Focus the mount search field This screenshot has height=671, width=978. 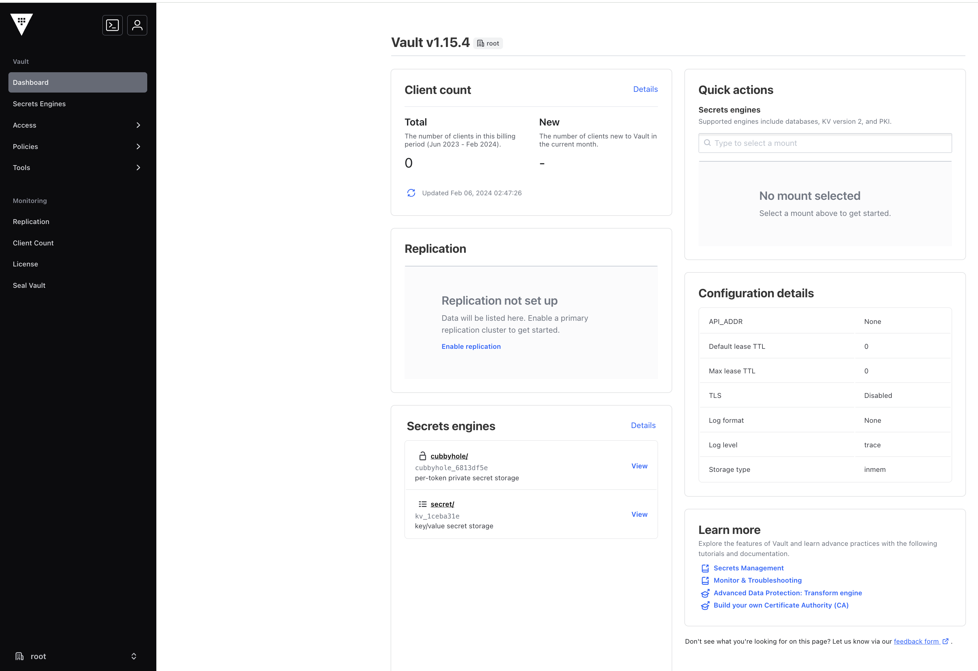click(x=825, y=143)
